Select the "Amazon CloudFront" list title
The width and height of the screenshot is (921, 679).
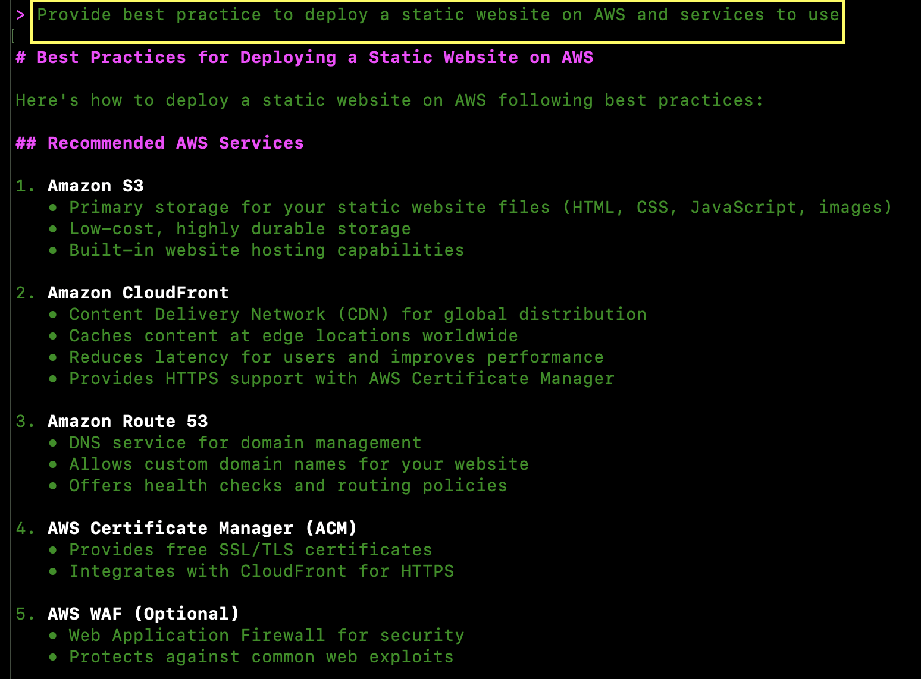click(x=138, y=293)
